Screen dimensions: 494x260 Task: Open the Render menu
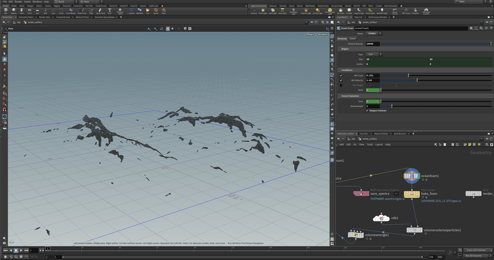[x=19, y=2]
